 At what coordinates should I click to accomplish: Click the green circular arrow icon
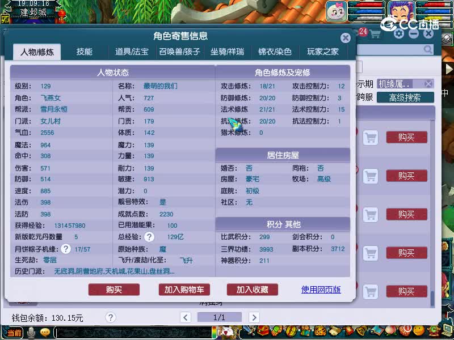(434, 330)
